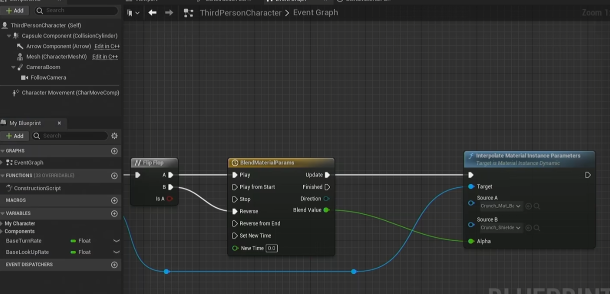Click Add button in My Blueprint panel
This screenshot has height=294, width=610.
(15, 136)
